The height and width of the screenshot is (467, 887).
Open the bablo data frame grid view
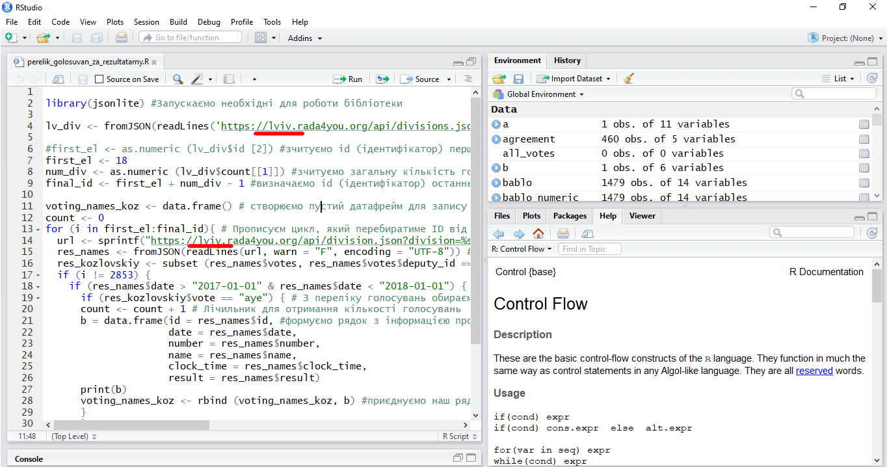click(x=864, y=183)
